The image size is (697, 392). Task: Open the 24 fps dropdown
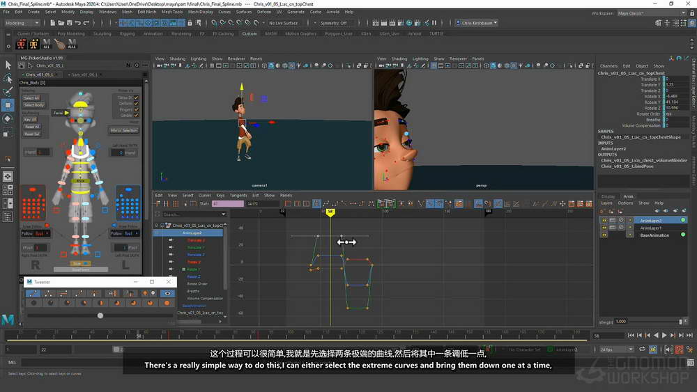617,350
